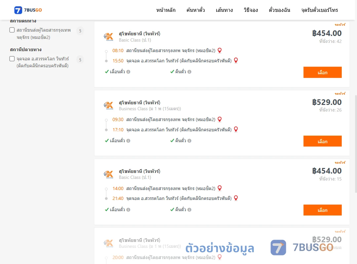Click map pin beside 15:50 arrival stop
The height and width of the screenshot is (264, 357).
(x=236, y=60)
